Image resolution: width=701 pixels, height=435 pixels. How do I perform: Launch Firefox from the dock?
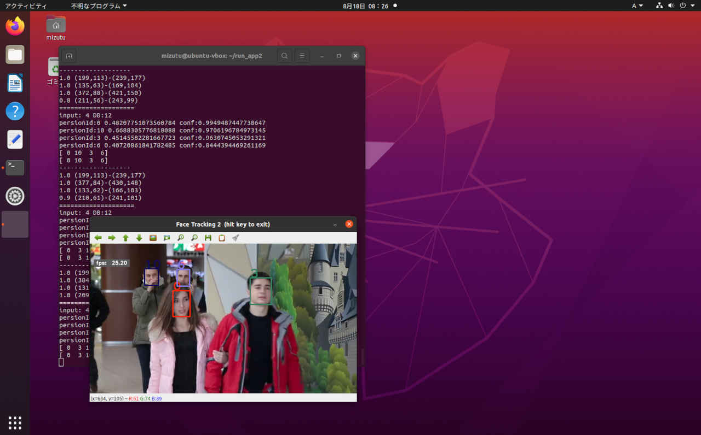point(15,25)
